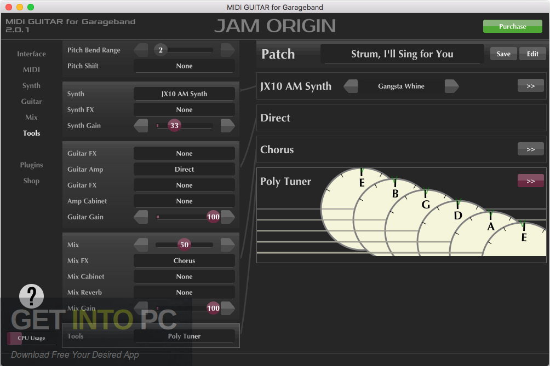Collapse Poly Tuner with its >> button

click(531, 181)
